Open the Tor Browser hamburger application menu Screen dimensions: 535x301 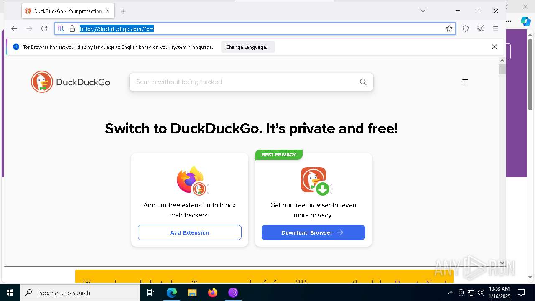(x=496, y=28)
